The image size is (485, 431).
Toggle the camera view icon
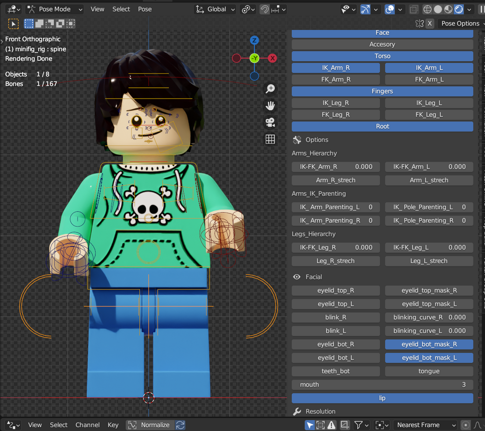pyautogui.click(x=270, y=123)
